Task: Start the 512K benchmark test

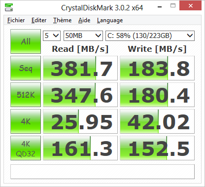Action: [x=26, y=95]
